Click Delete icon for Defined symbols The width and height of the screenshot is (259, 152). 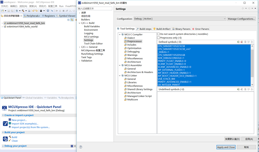point(242,42)
